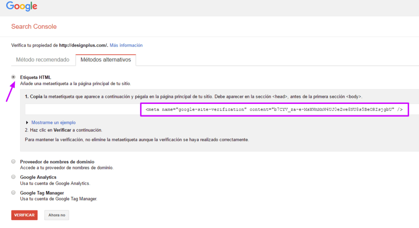
Task: Click 'Usa tu cuenta de Google Tag Manager.' text
Action: (x=59, y=199)
